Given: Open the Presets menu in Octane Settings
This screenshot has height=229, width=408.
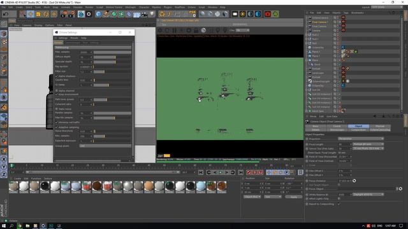Looking at the screenshot, I should pyautogui.click(x=74, y=38).
